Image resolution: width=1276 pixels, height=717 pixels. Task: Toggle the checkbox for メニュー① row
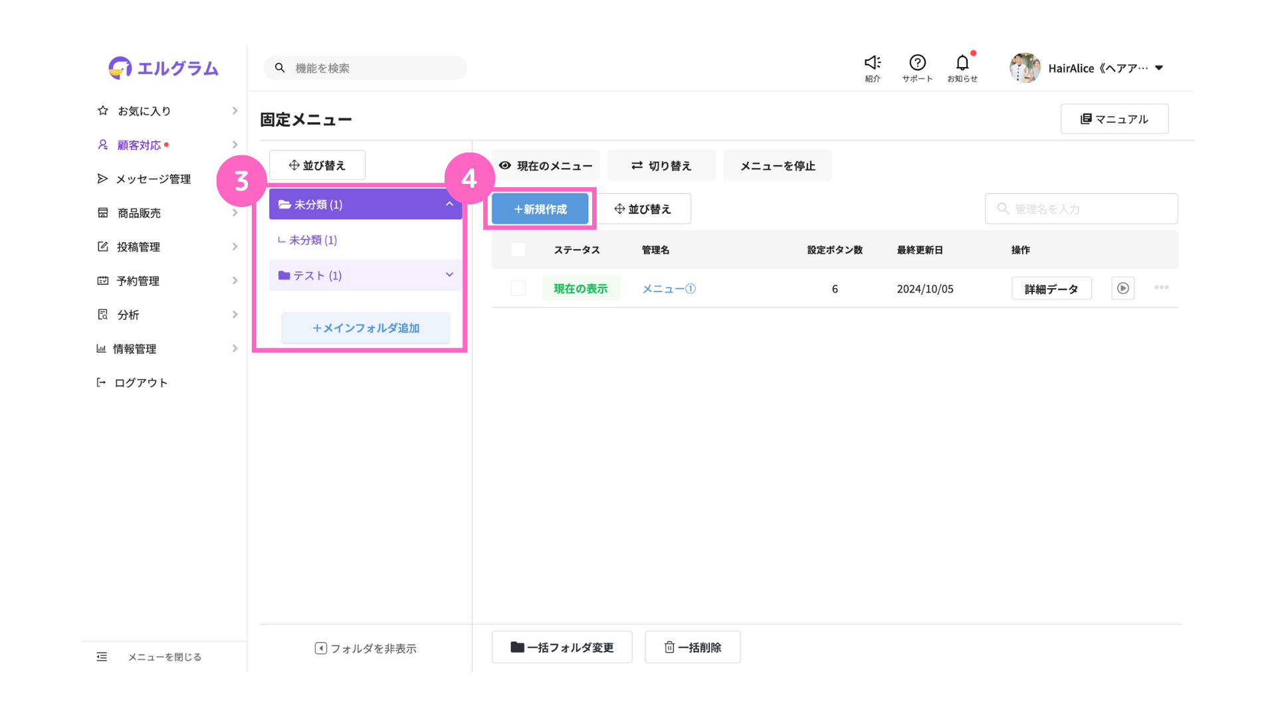coord(518,288)
